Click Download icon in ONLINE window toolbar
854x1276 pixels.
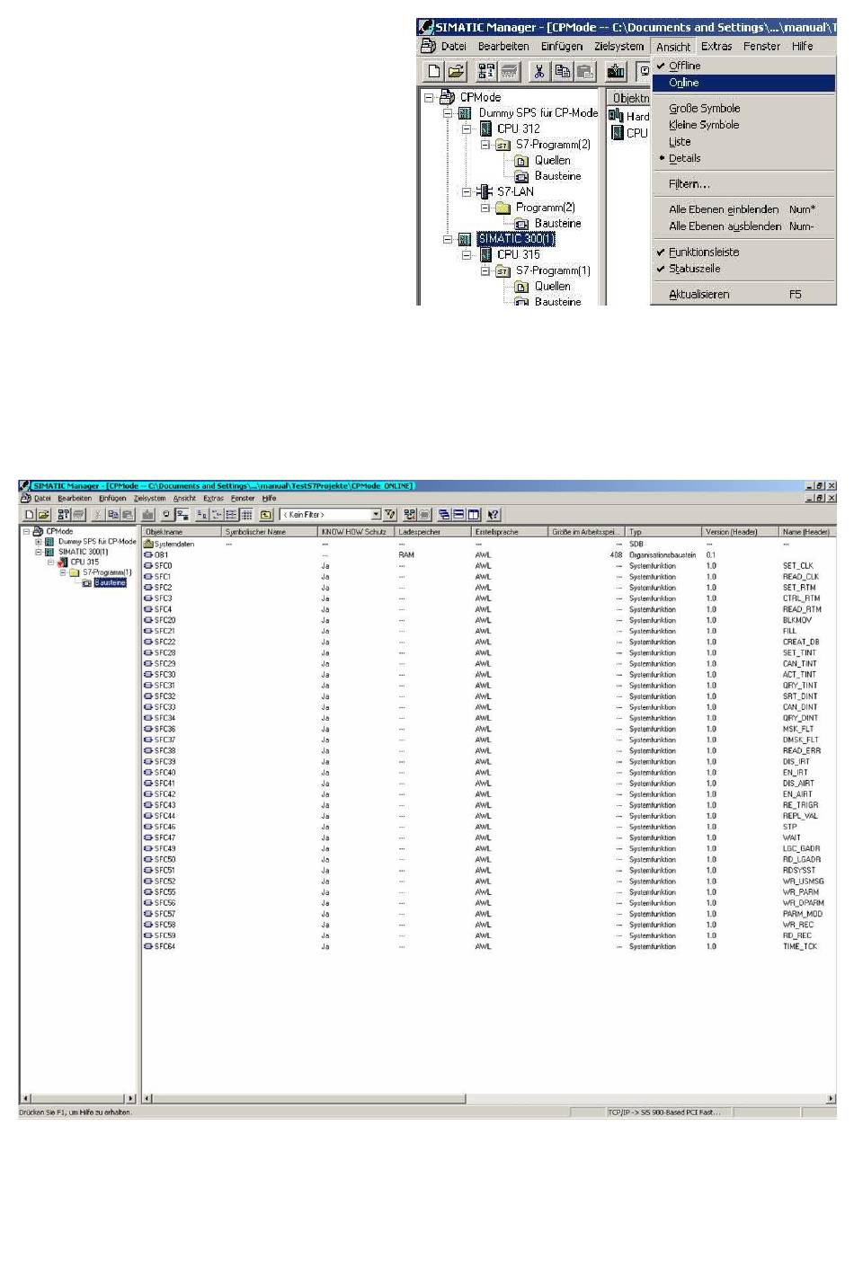148,515
